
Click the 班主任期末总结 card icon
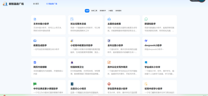(x=72, y=19)
